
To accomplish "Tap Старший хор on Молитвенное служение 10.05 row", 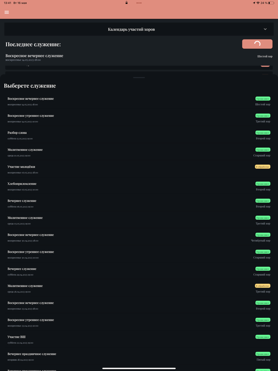I will click(262, 156).
